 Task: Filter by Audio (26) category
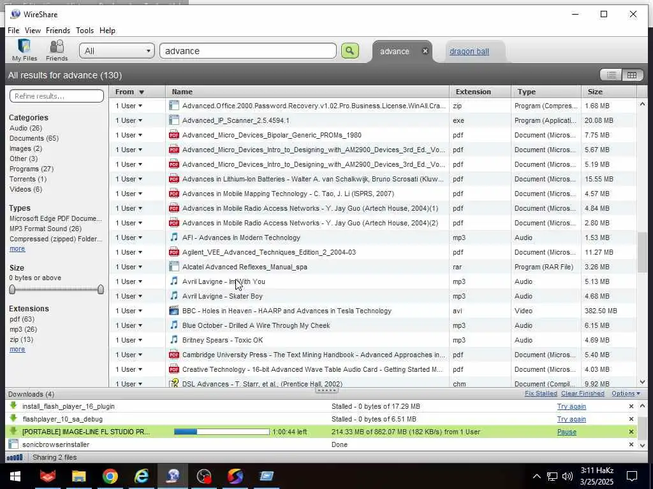[x=26, y=128]
